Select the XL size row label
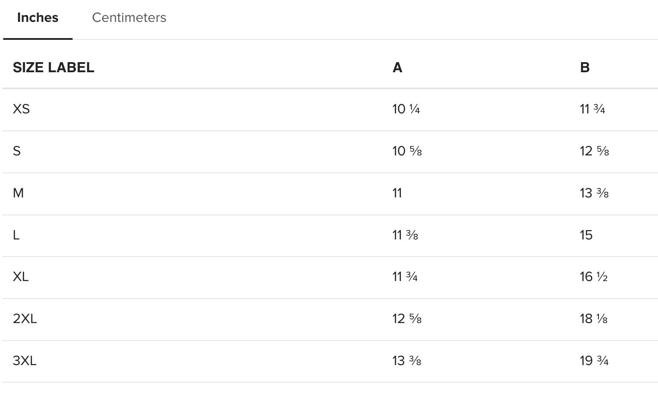 point(21,277)
